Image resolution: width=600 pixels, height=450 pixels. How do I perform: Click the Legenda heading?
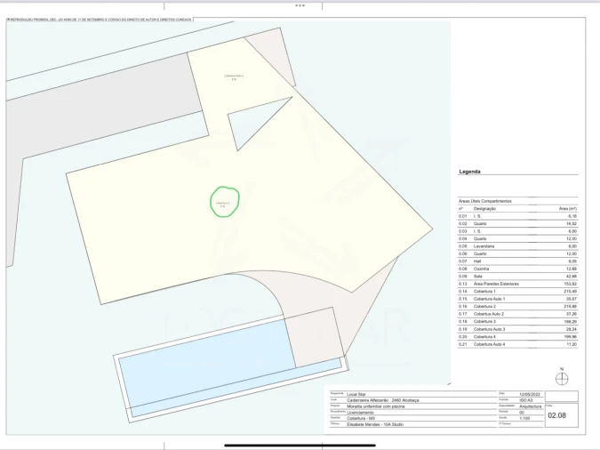470,172
